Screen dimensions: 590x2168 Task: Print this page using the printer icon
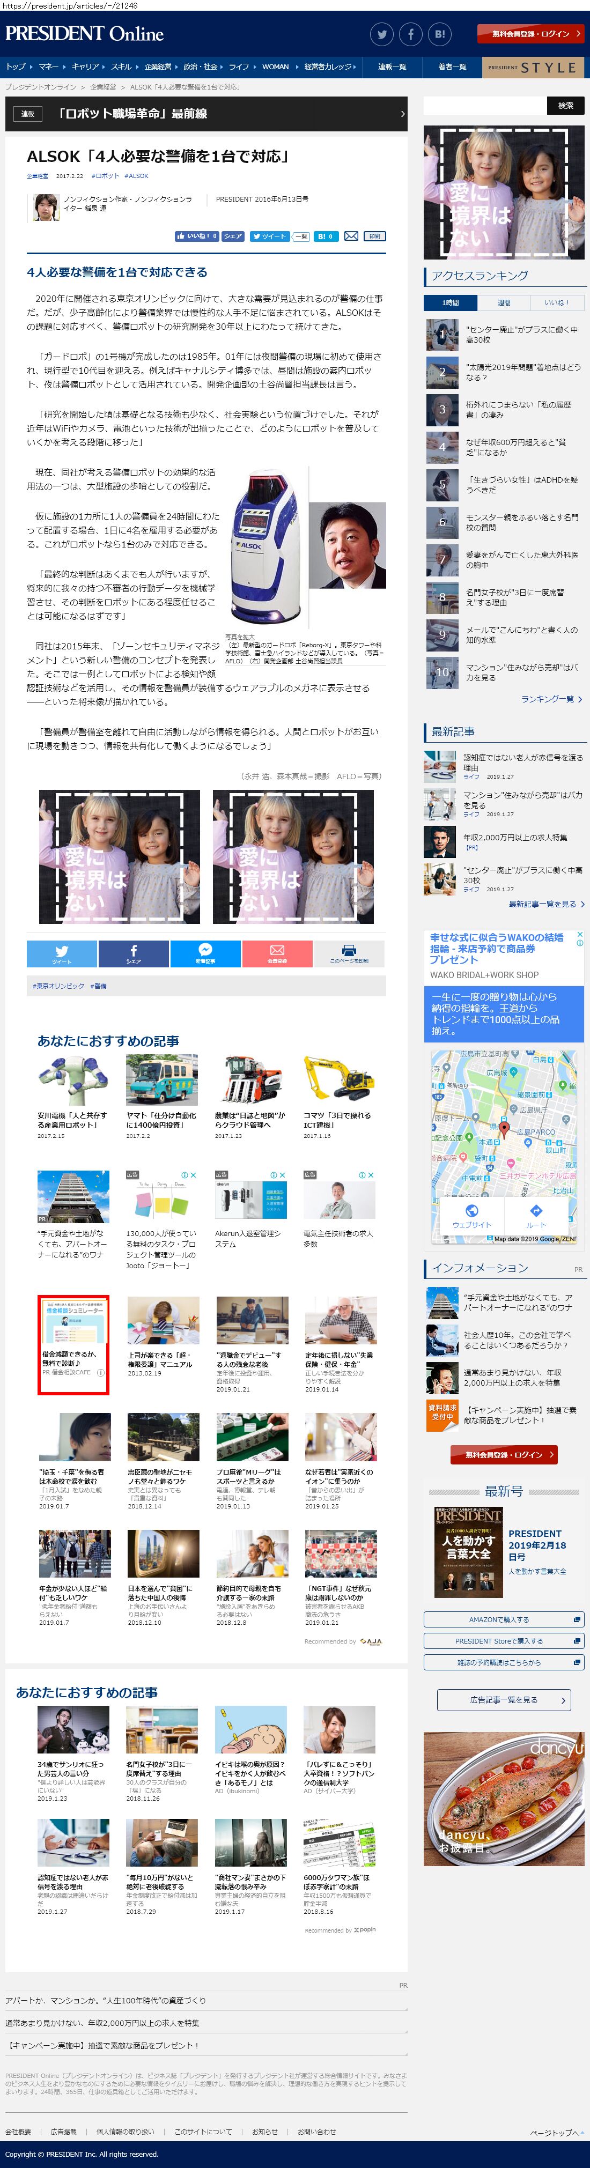click(349, 953)
